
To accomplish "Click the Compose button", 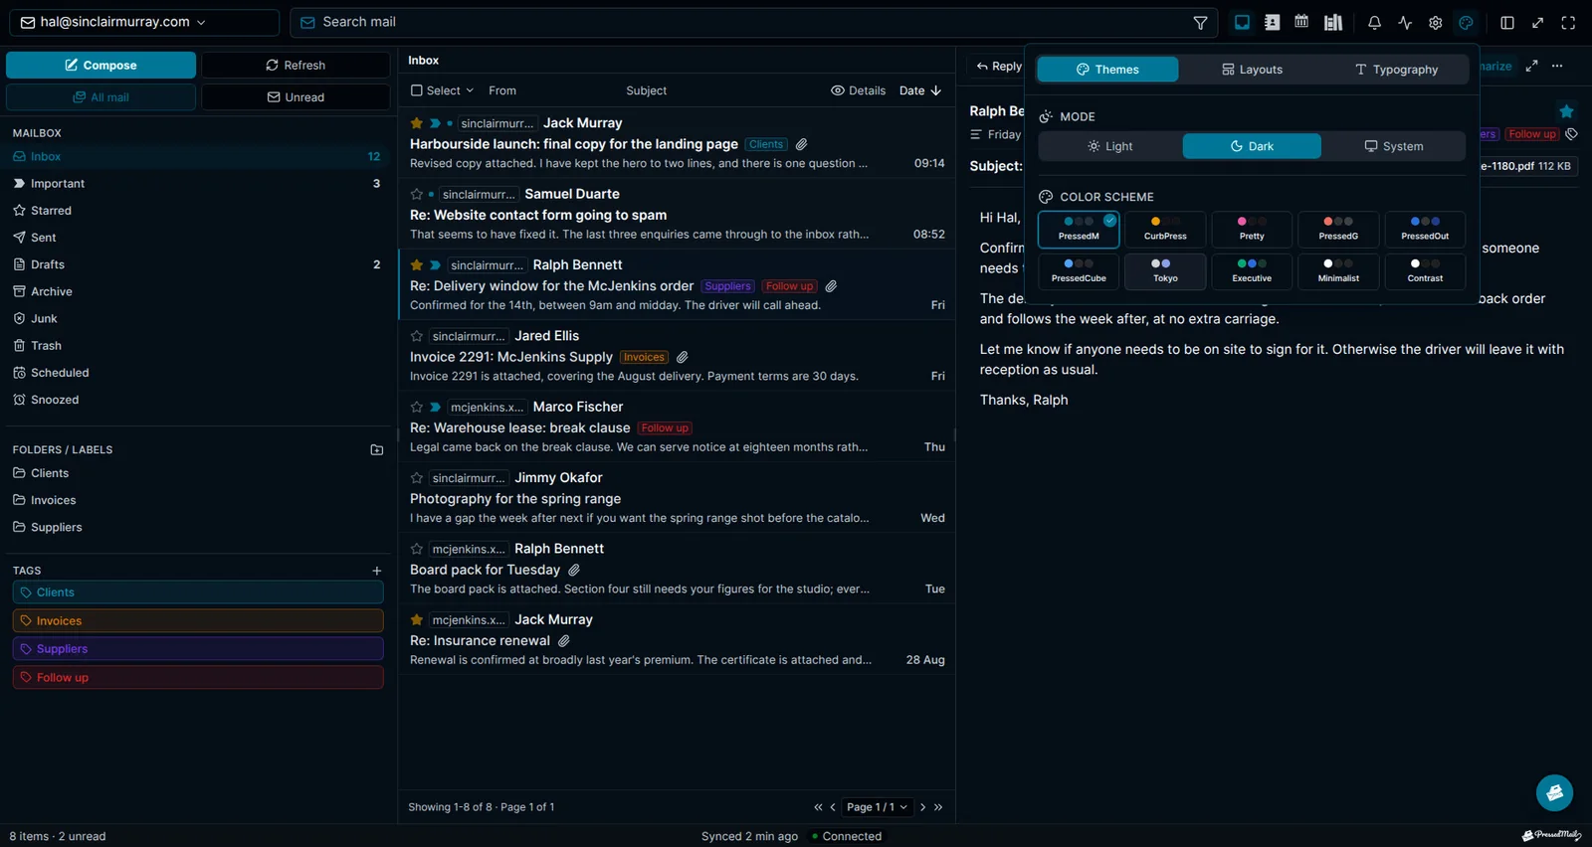I will point(100,66).
